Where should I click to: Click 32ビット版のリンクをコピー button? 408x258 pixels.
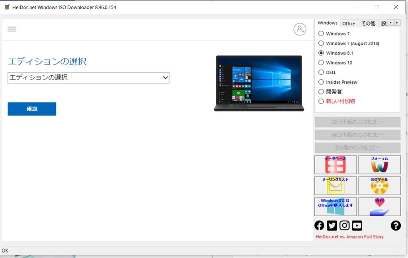click(357, 122)
